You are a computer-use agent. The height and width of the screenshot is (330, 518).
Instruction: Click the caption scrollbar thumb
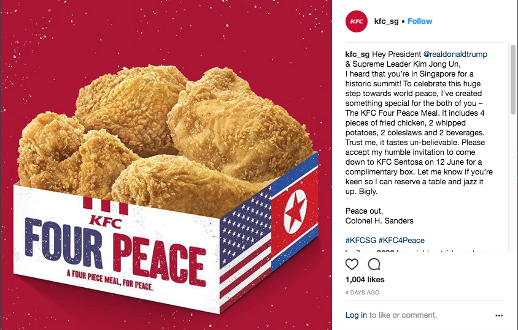(512, 80)
